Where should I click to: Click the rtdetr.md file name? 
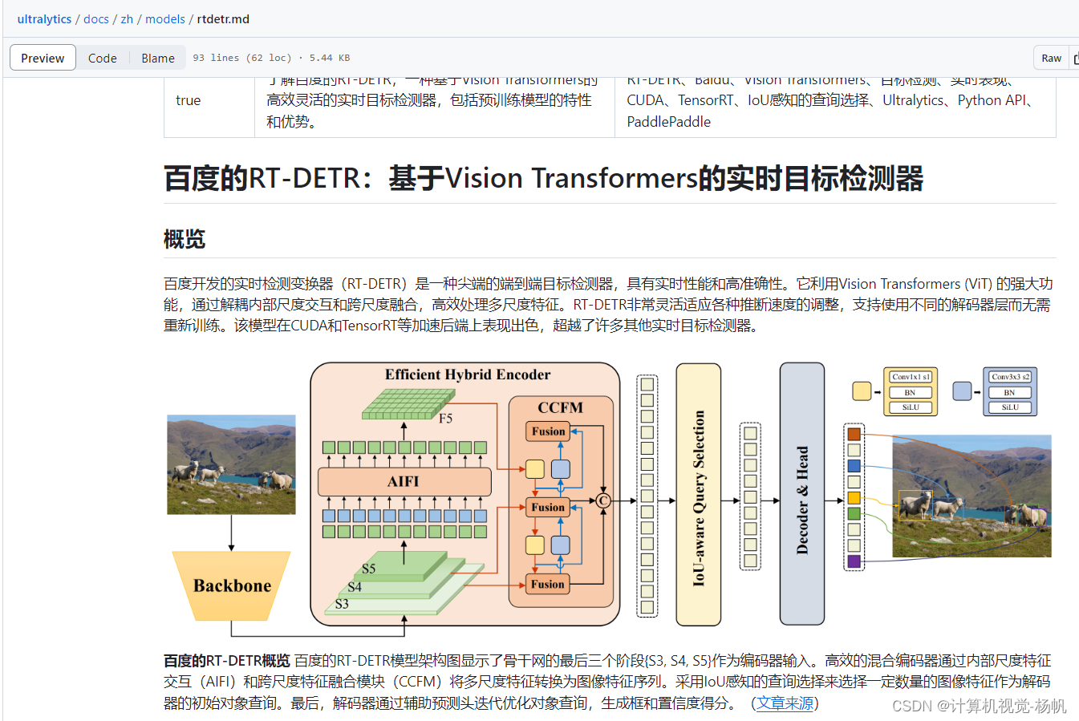[223, 19]
